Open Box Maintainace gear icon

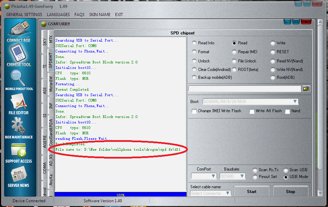[19, 125]
